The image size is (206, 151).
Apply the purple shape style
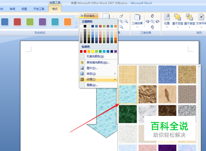click(42, 22)
